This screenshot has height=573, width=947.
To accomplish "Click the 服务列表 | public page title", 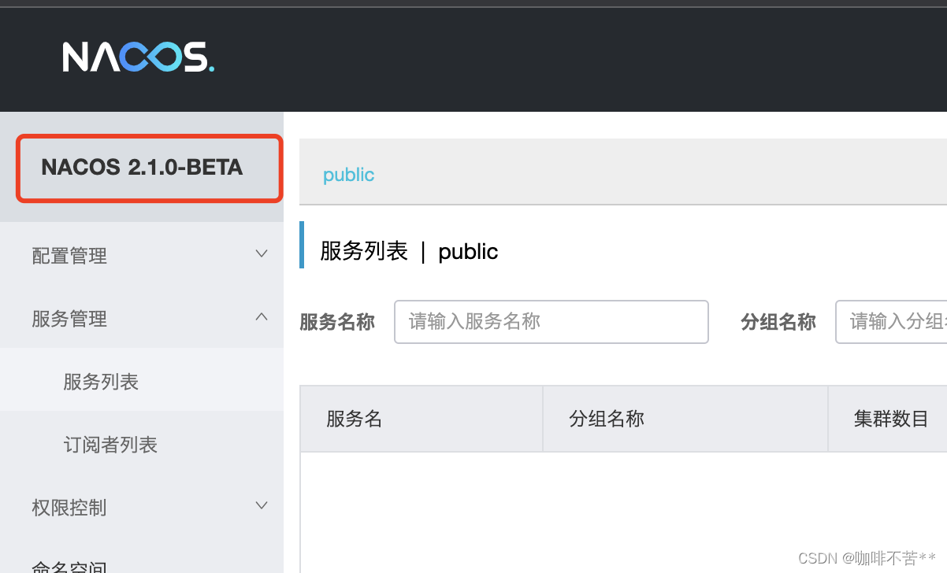I will [x=409, y=251].
